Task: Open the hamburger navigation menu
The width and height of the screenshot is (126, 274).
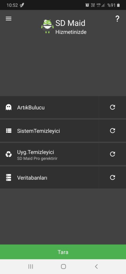Action: pos(9,18)
